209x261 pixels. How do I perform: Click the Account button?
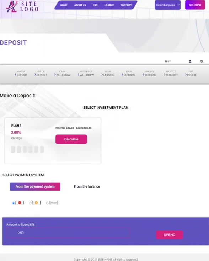coord(195,5)
